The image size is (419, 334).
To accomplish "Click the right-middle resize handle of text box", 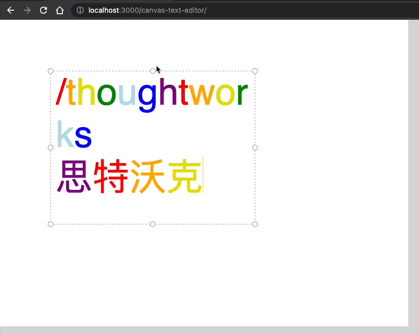I will [255, 148].
